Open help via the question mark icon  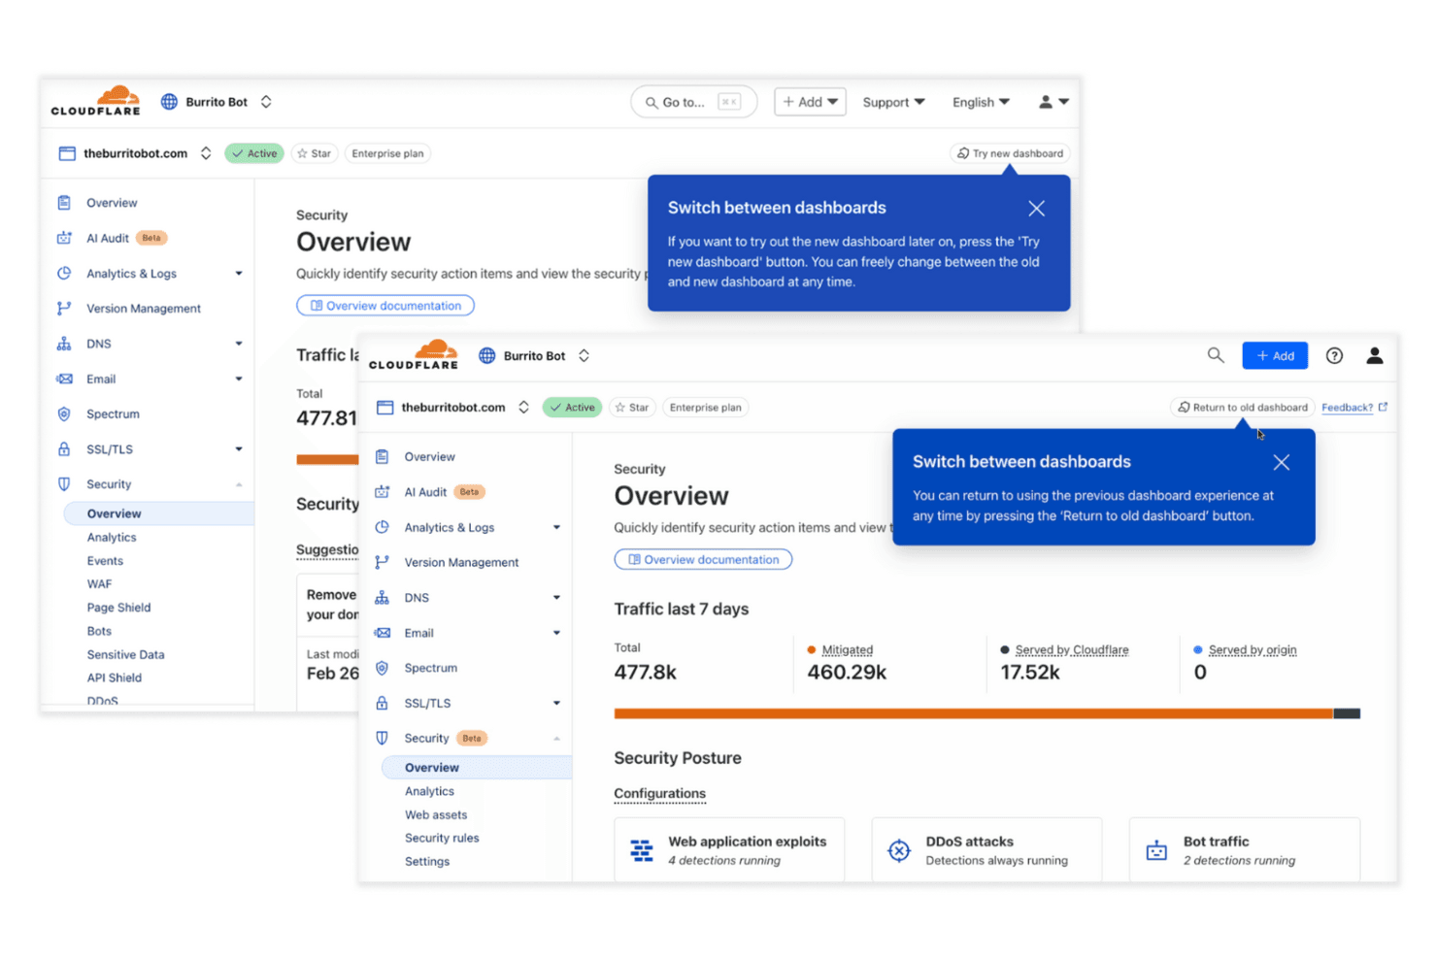tap(1335, 356)
